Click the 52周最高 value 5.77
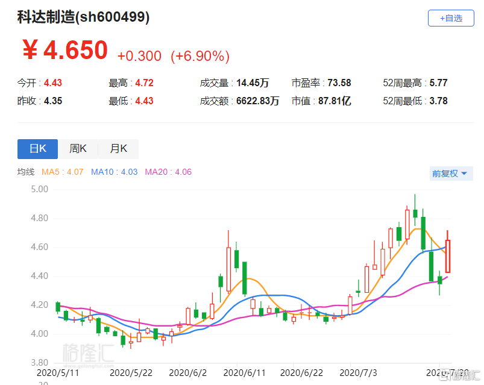The image size is (484, 385). (438, 83)
